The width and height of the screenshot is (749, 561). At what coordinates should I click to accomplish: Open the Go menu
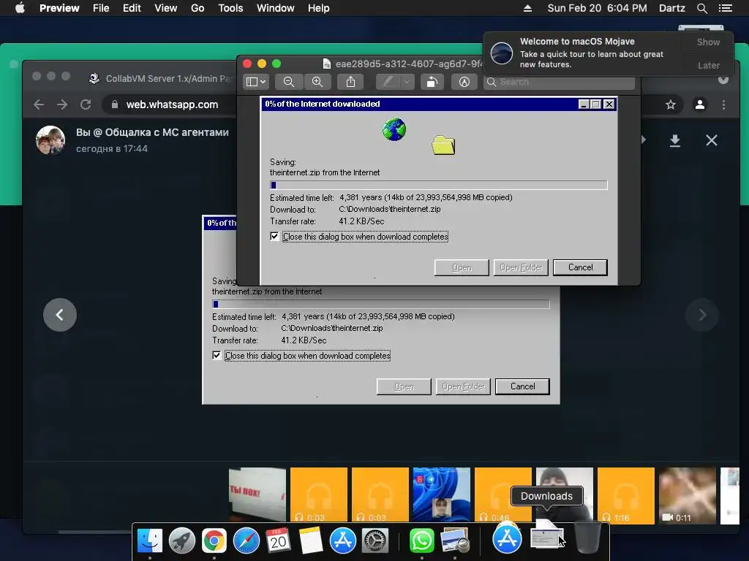(197, 8)
